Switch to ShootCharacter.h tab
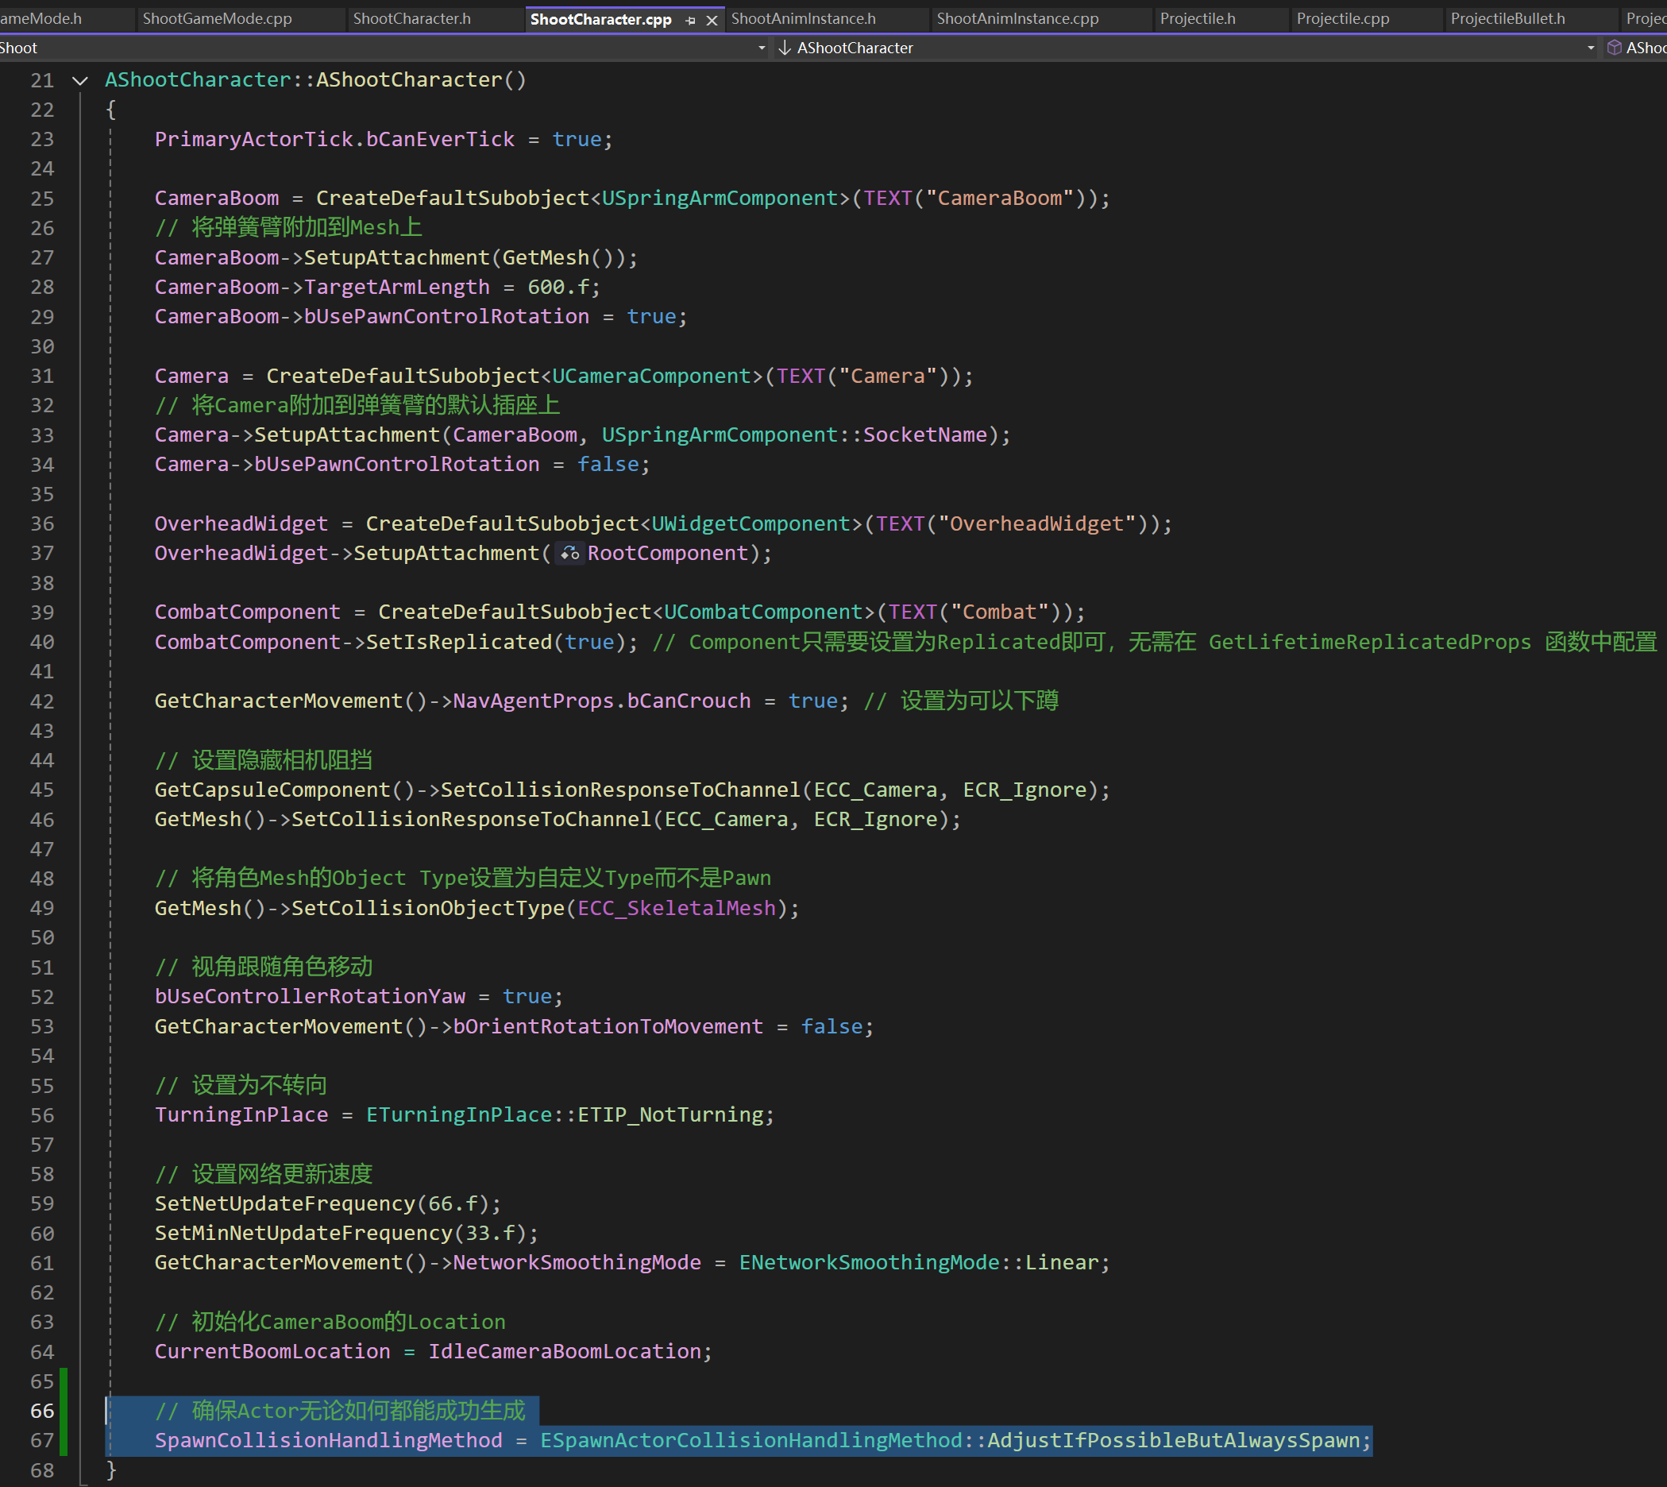This screenshot has height=1487, width=1667. pyautogui.click(x=411, y=18)
